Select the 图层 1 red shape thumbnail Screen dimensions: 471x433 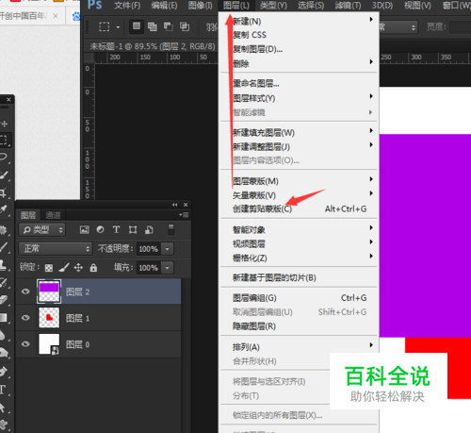tap(49, 318)
